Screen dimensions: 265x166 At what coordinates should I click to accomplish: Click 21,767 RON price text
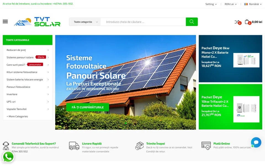(211, 115)
